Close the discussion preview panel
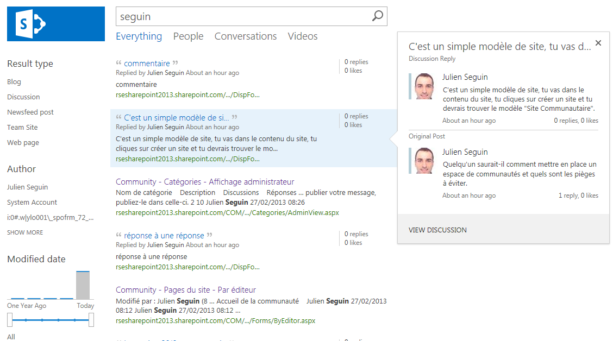This screenshot has height=341, width=613. coord(598,43)
